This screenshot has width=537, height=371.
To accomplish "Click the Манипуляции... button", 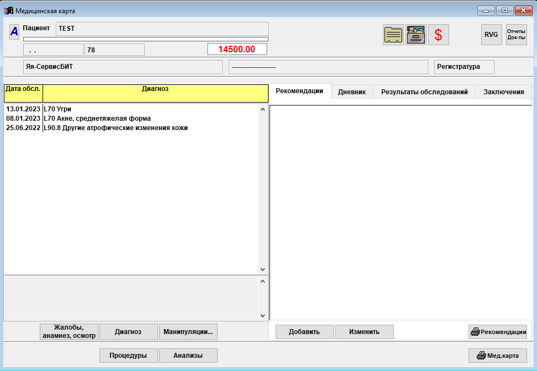I will click(188, 332).
